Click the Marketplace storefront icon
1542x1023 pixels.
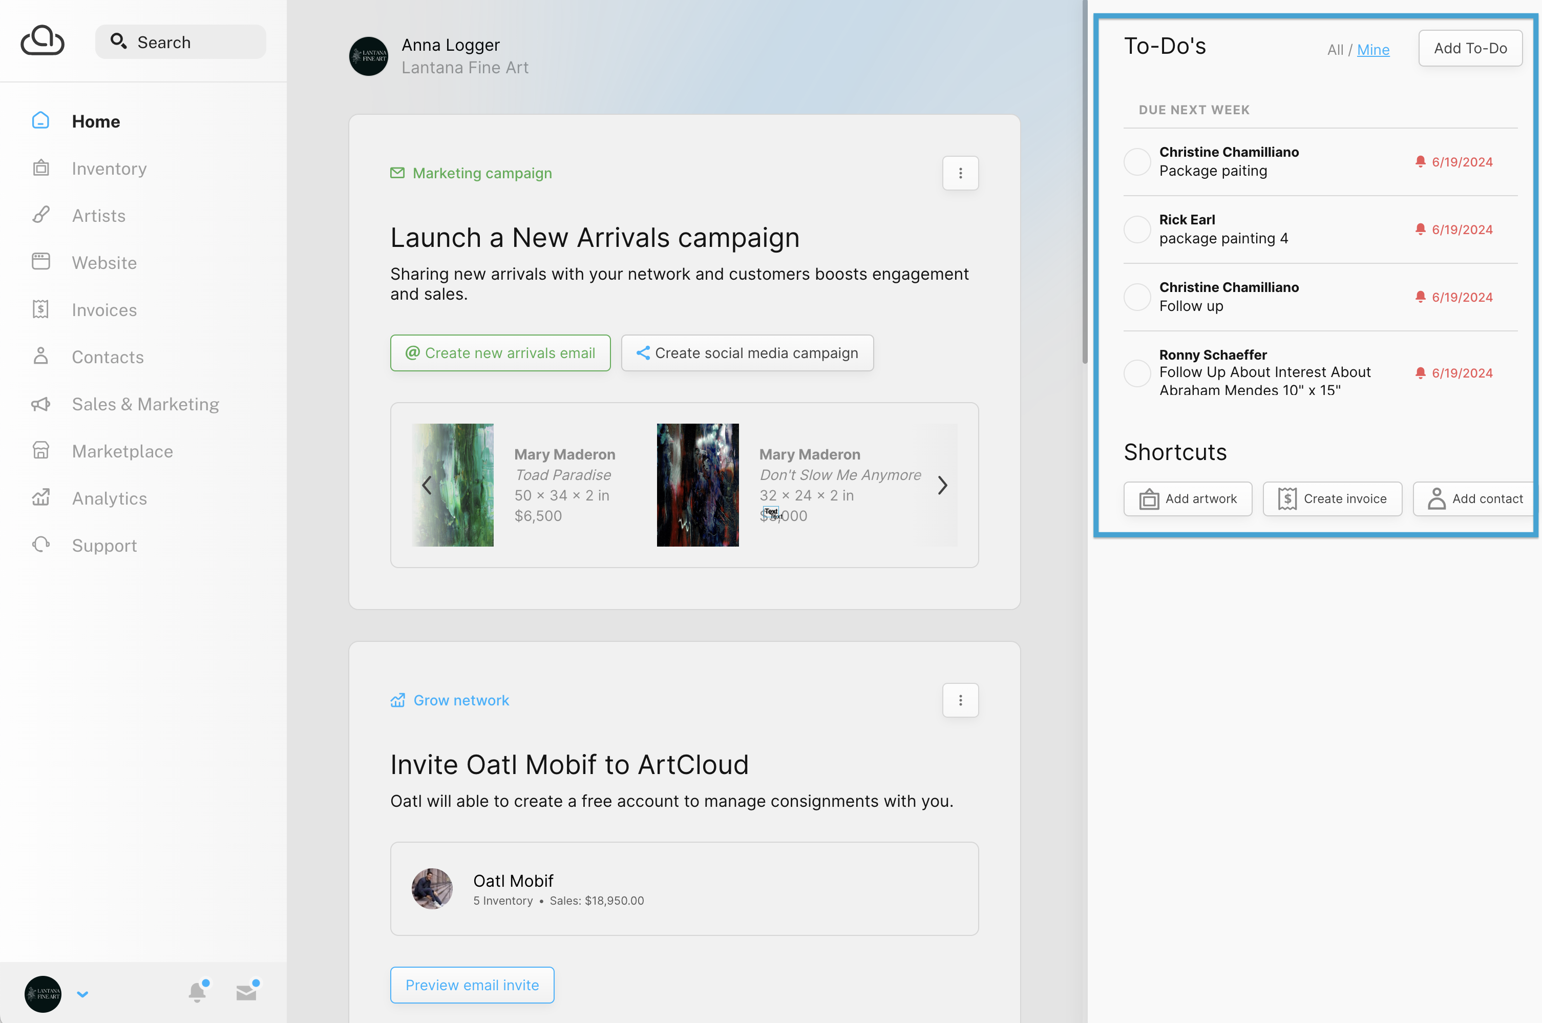(x=41, y=451)
